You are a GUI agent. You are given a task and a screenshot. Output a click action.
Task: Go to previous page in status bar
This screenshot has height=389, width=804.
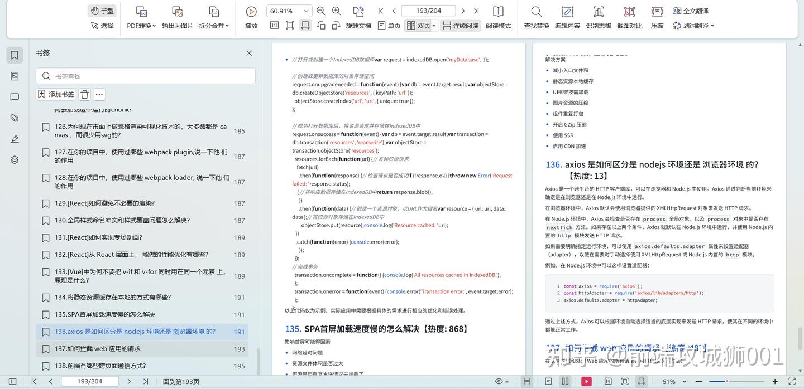tap(50, 381)
